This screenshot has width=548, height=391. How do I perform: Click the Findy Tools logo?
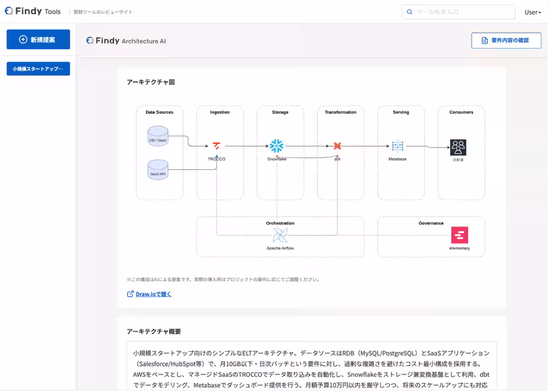coord(33,11)
